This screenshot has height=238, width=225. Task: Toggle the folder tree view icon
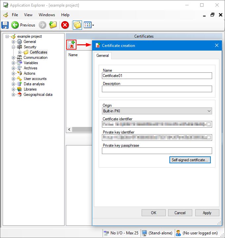coord(77,25)
